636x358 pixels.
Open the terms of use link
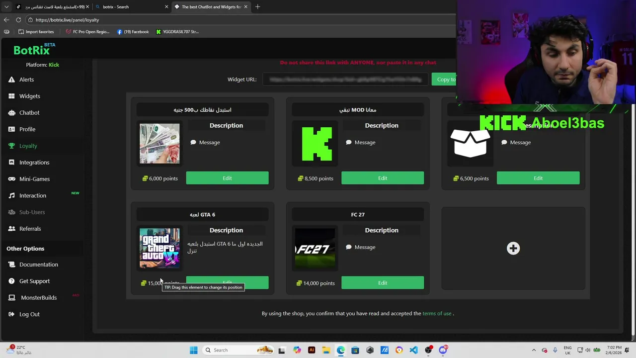click(437, 313)
